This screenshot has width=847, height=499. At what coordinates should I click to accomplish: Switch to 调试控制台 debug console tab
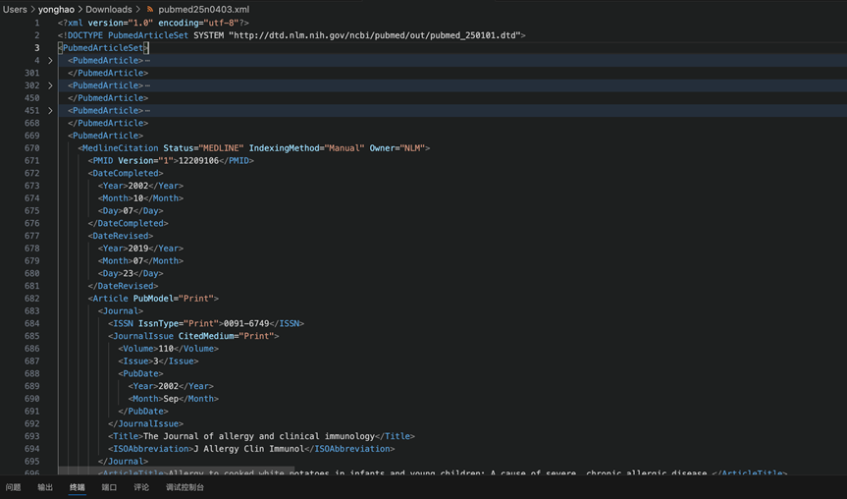pos(185,487)
